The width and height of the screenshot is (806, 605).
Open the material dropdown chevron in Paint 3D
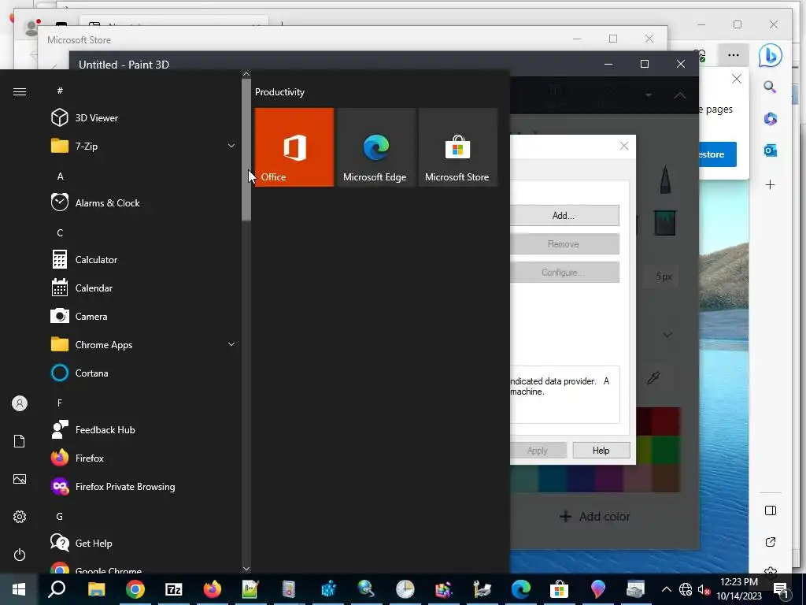point(667,335)
